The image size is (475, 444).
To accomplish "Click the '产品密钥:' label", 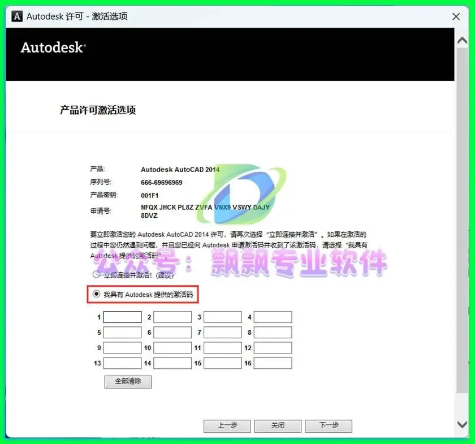I will (104, 195).
